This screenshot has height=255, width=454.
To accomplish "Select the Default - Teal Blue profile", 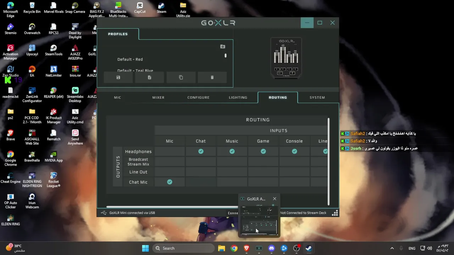I will [x=135, y=70].
